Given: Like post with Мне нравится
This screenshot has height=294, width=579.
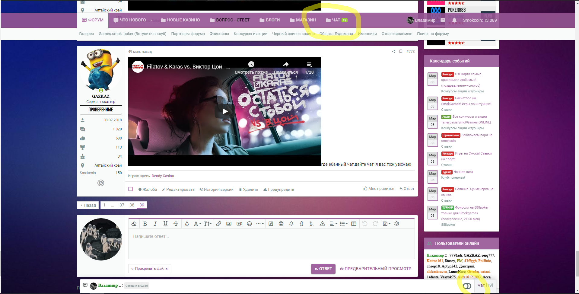Looking at the screenshot, I should 379,188.
